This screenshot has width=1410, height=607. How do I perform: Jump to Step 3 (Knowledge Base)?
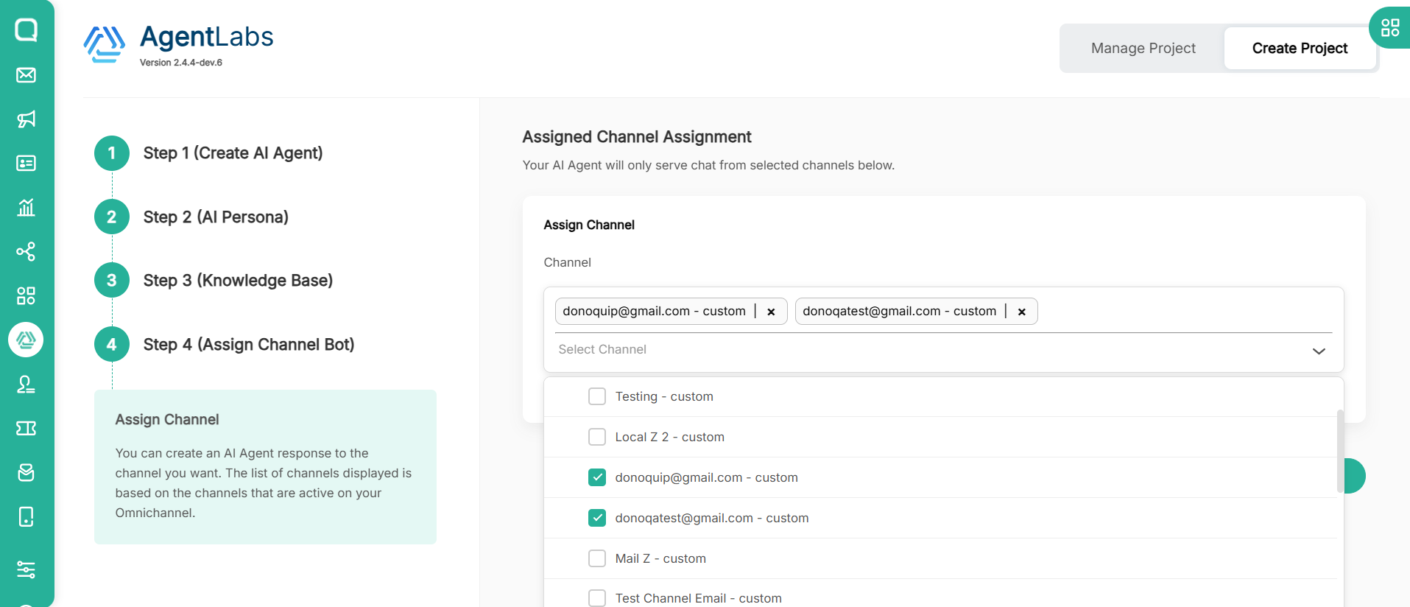(x=237, y=281)
